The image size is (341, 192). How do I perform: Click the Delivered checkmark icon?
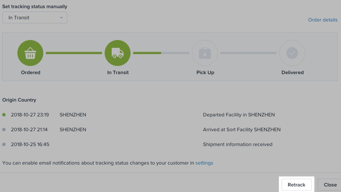[x=292, y=53]
